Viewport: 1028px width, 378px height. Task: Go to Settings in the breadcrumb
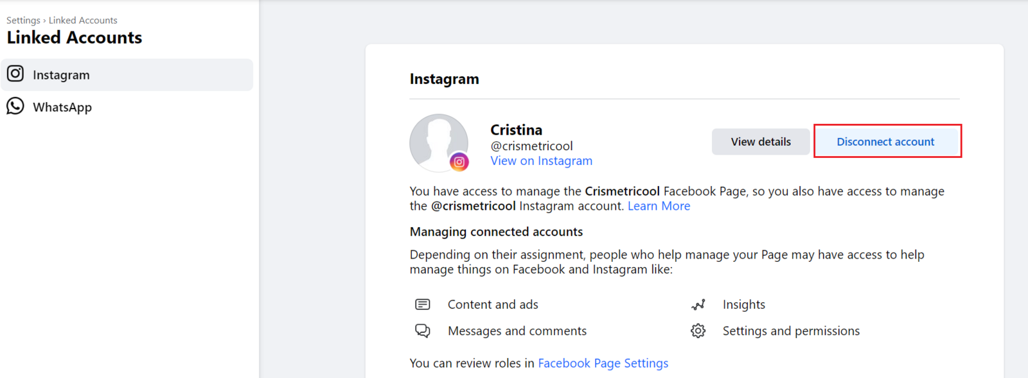coord(23,21)
